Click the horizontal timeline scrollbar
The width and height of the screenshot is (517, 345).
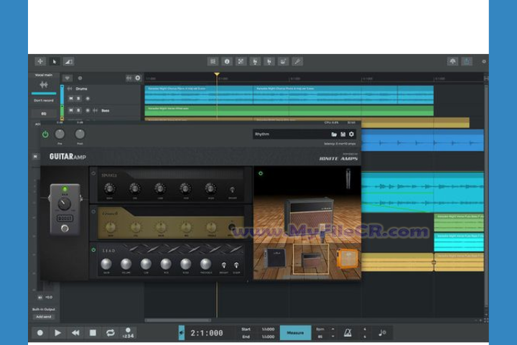pyautogui.click(x=178, y=321)
